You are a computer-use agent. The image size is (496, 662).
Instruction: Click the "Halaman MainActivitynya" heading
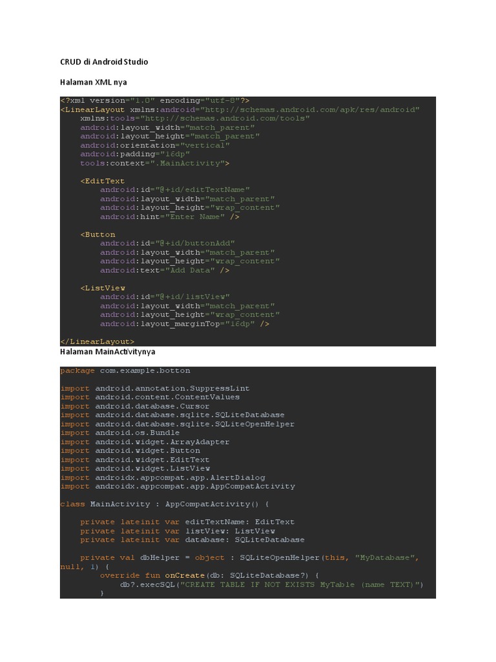(107, 352)
